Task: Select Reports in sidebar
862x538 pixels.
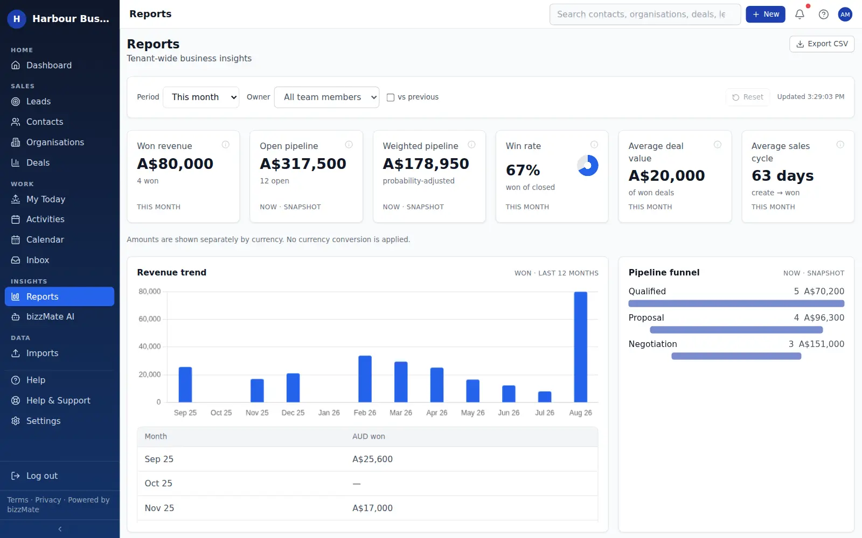Action: click(x=59, y=296)
